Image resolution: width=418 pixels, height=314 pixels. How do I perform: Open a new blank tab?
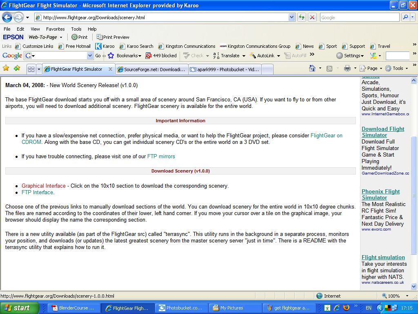click(x=267, y=70)
